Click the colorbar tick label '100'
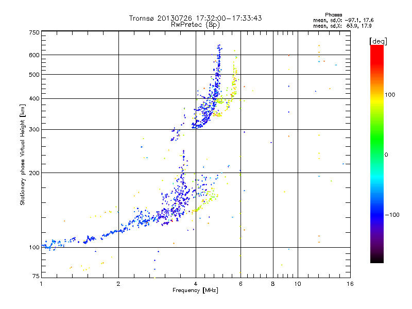The width and height of the screenshot is (412, 309). pos(390,95)
